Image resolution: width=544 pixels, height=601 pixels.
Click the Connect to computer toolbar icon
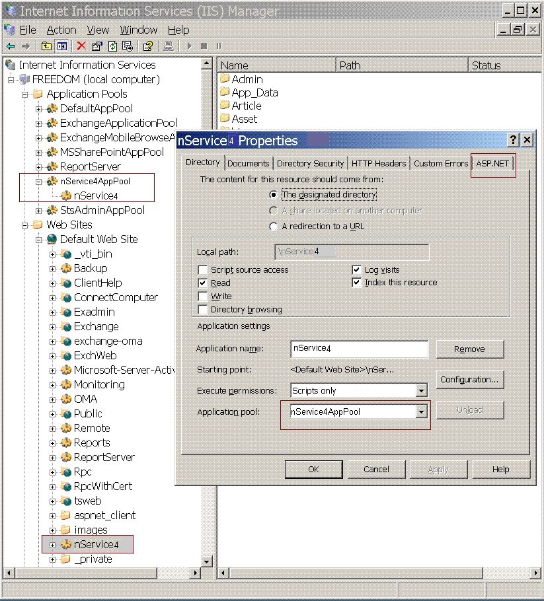coord(168,46)
